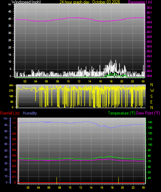Click the 270 wind direction axis value
This screenshot has width=161, height=192.
[11, 91]
